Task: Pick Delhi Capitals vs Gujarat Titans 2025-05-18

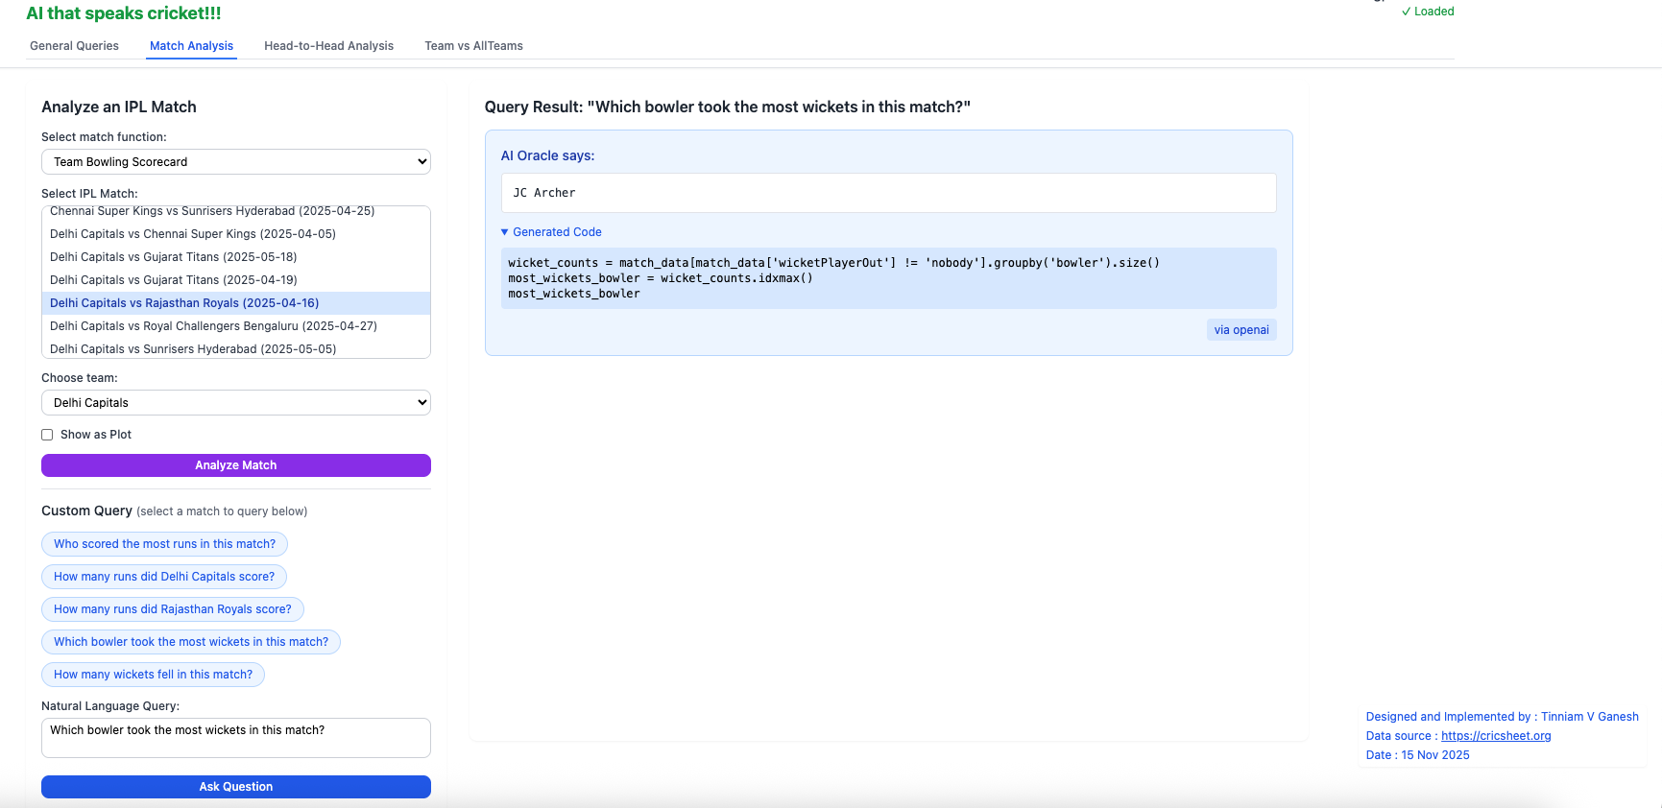Action: pos(174,257)
